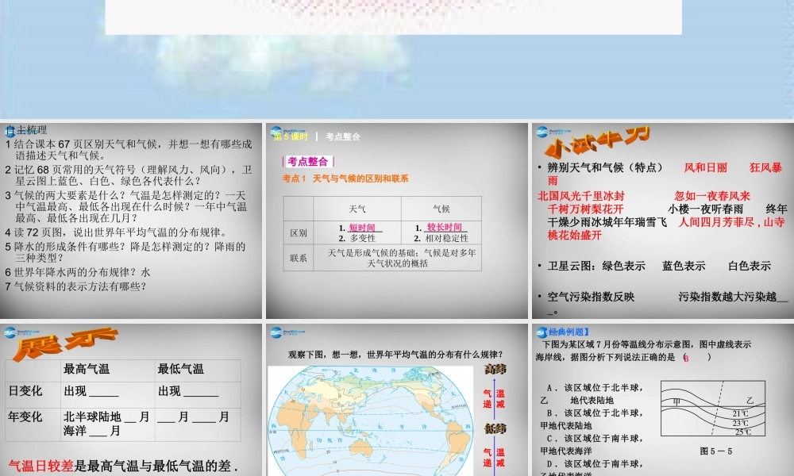Click the '相对稳定性' table entry

tap(446, 238)
